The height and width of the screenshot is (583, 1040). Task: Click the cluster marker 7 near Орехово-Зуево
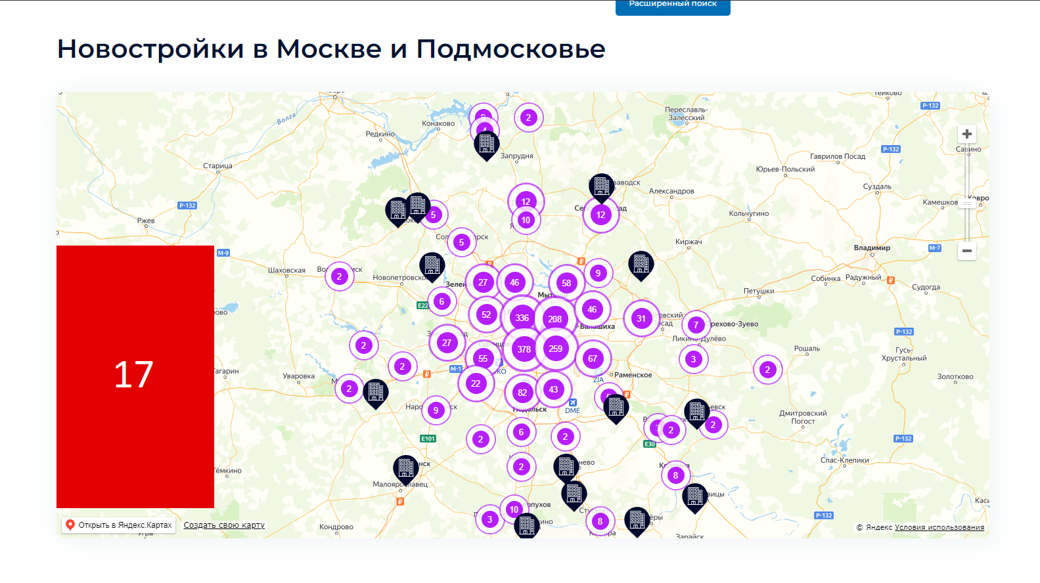click(x=696, y=325)
